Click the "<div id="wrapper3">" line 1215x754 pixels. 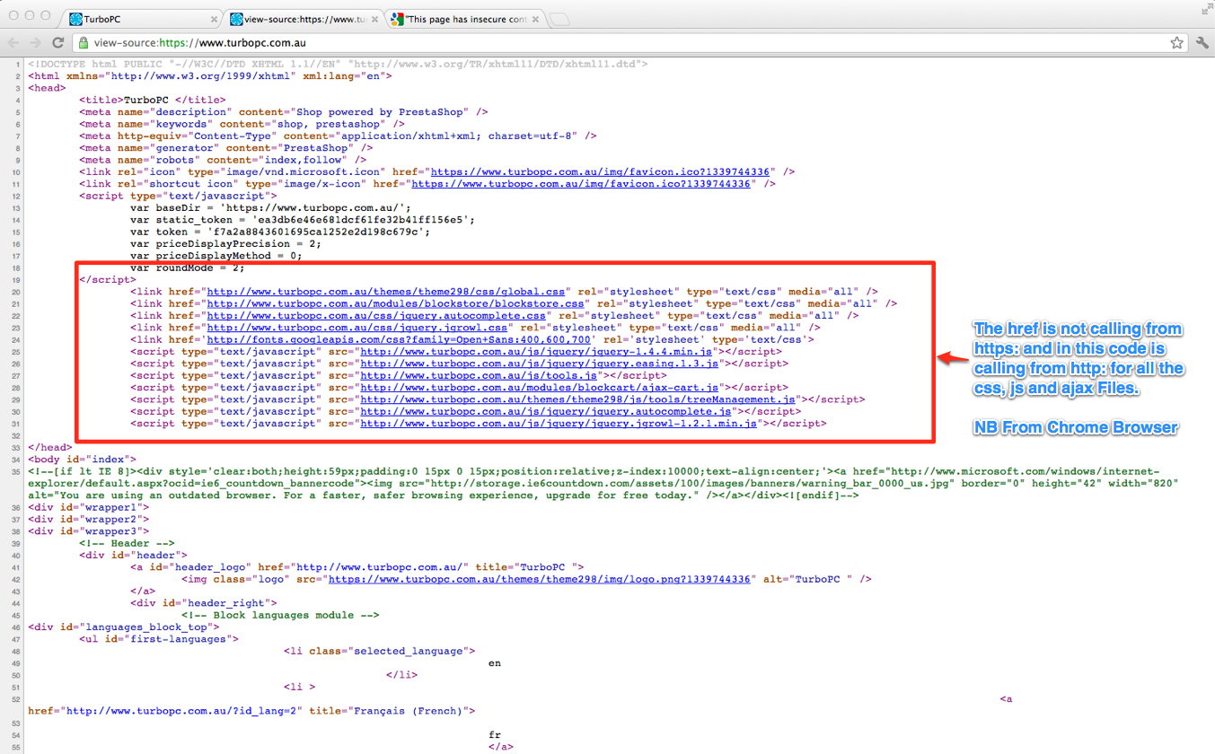point(89,531)
